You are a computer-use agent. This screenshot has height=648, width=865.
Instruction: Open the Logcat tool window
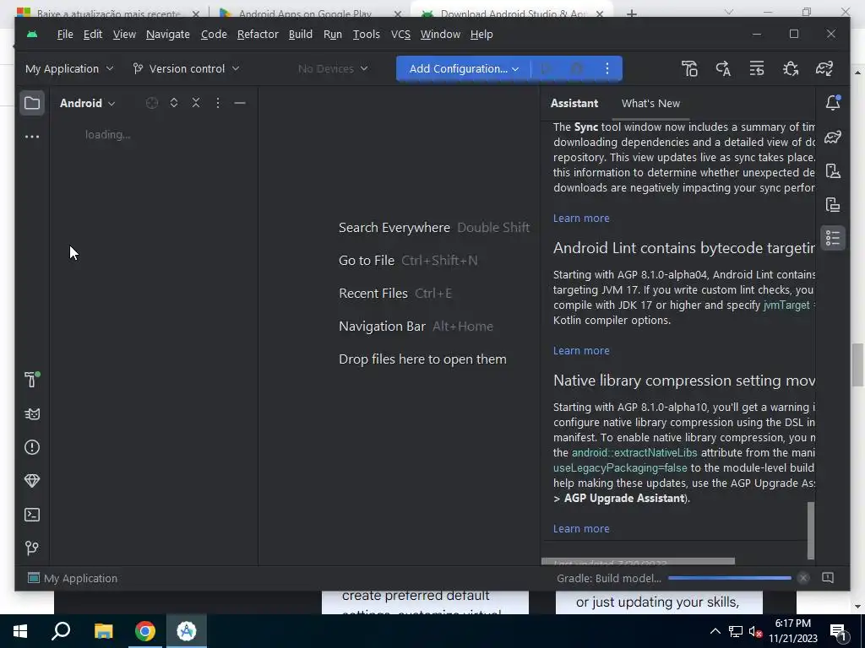point(32,413)
